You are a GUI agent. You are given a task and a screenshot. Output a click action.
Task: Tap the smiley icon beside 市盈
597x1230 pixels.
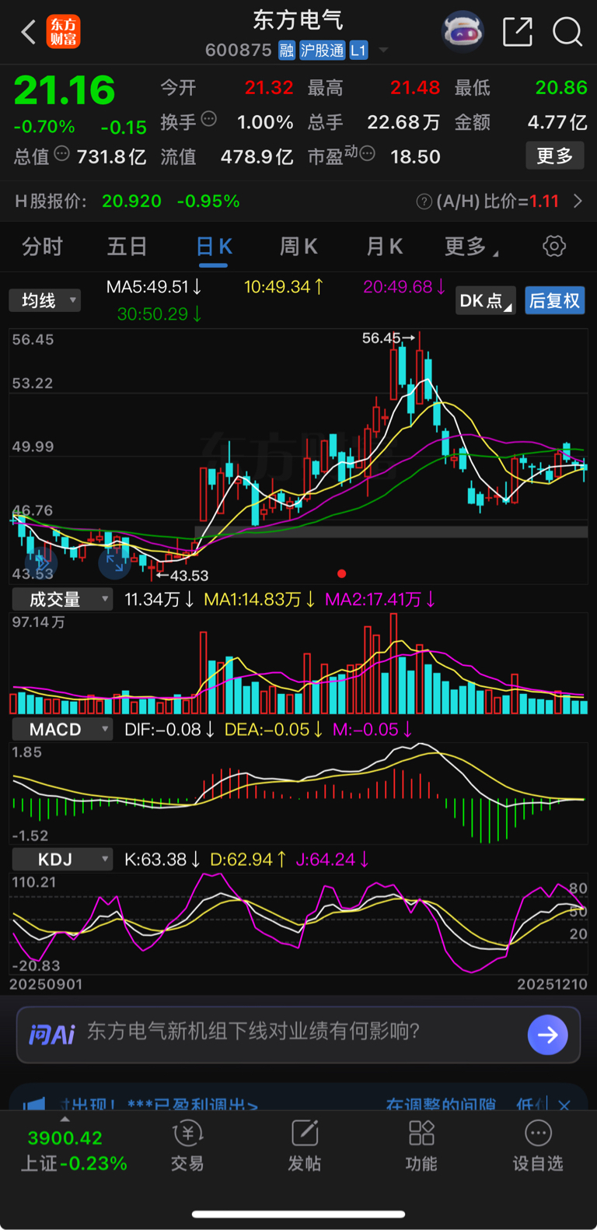point(368,153)
